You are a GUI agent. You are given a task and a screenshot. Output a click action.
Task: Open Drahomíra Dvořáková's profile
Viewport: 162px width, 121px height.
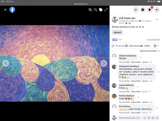coord(129,66)
